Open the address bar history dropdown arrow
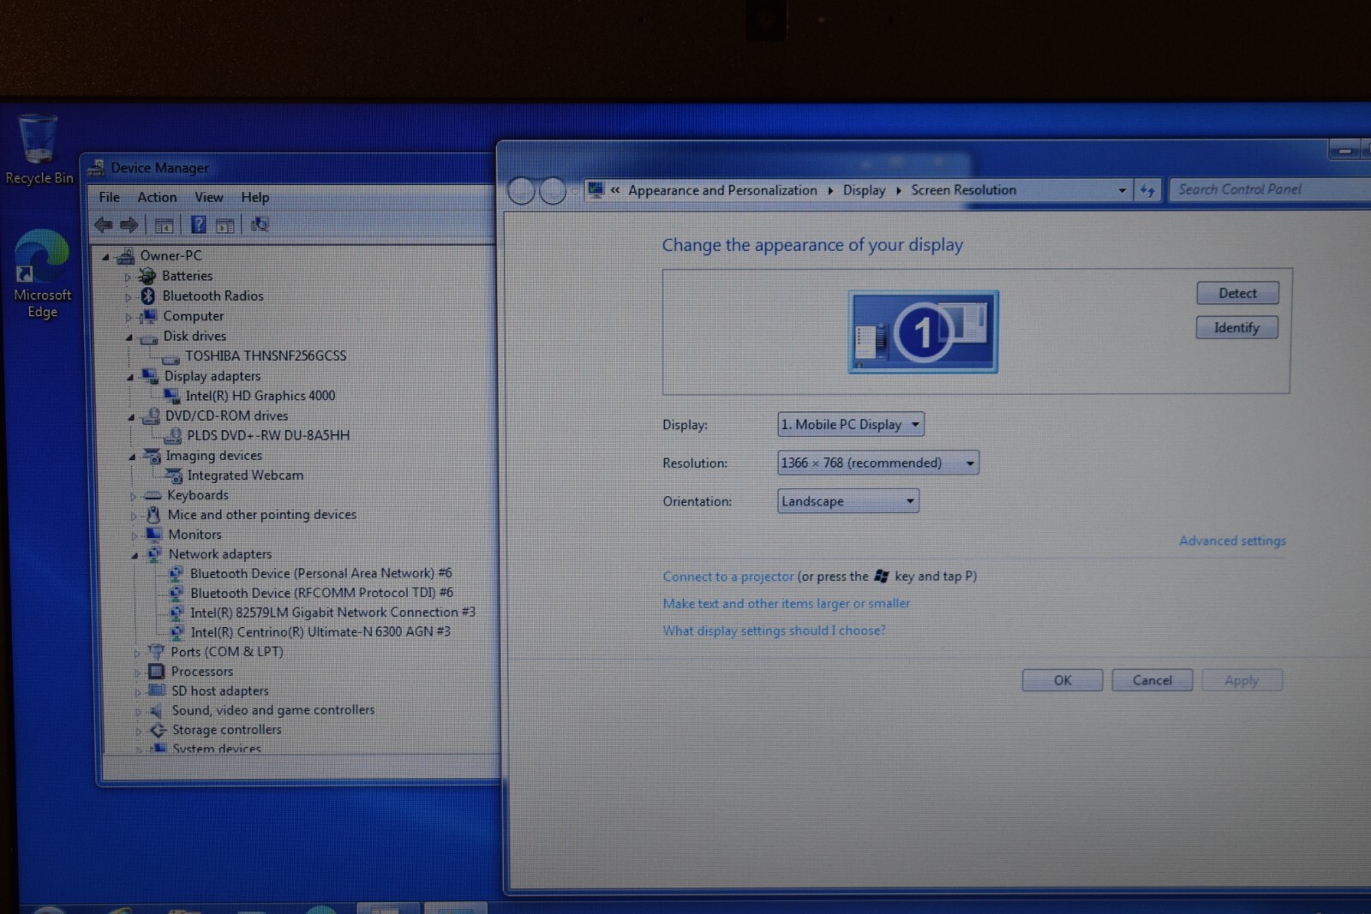Image resolution: width=1371 pixels, height=914 pixels. click(x=1122, y=190)
